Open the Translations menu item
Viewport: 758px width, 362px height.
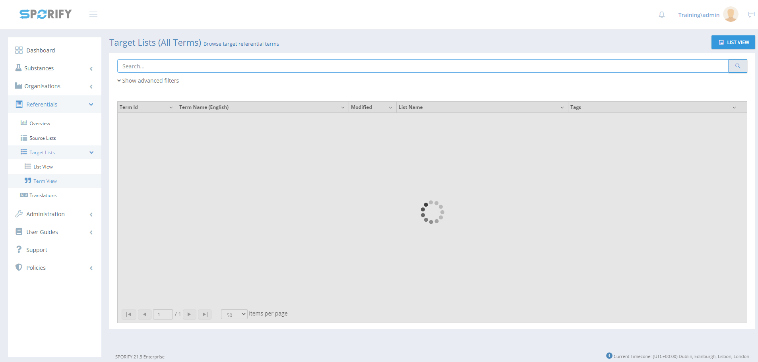click(x=43, y=196)
